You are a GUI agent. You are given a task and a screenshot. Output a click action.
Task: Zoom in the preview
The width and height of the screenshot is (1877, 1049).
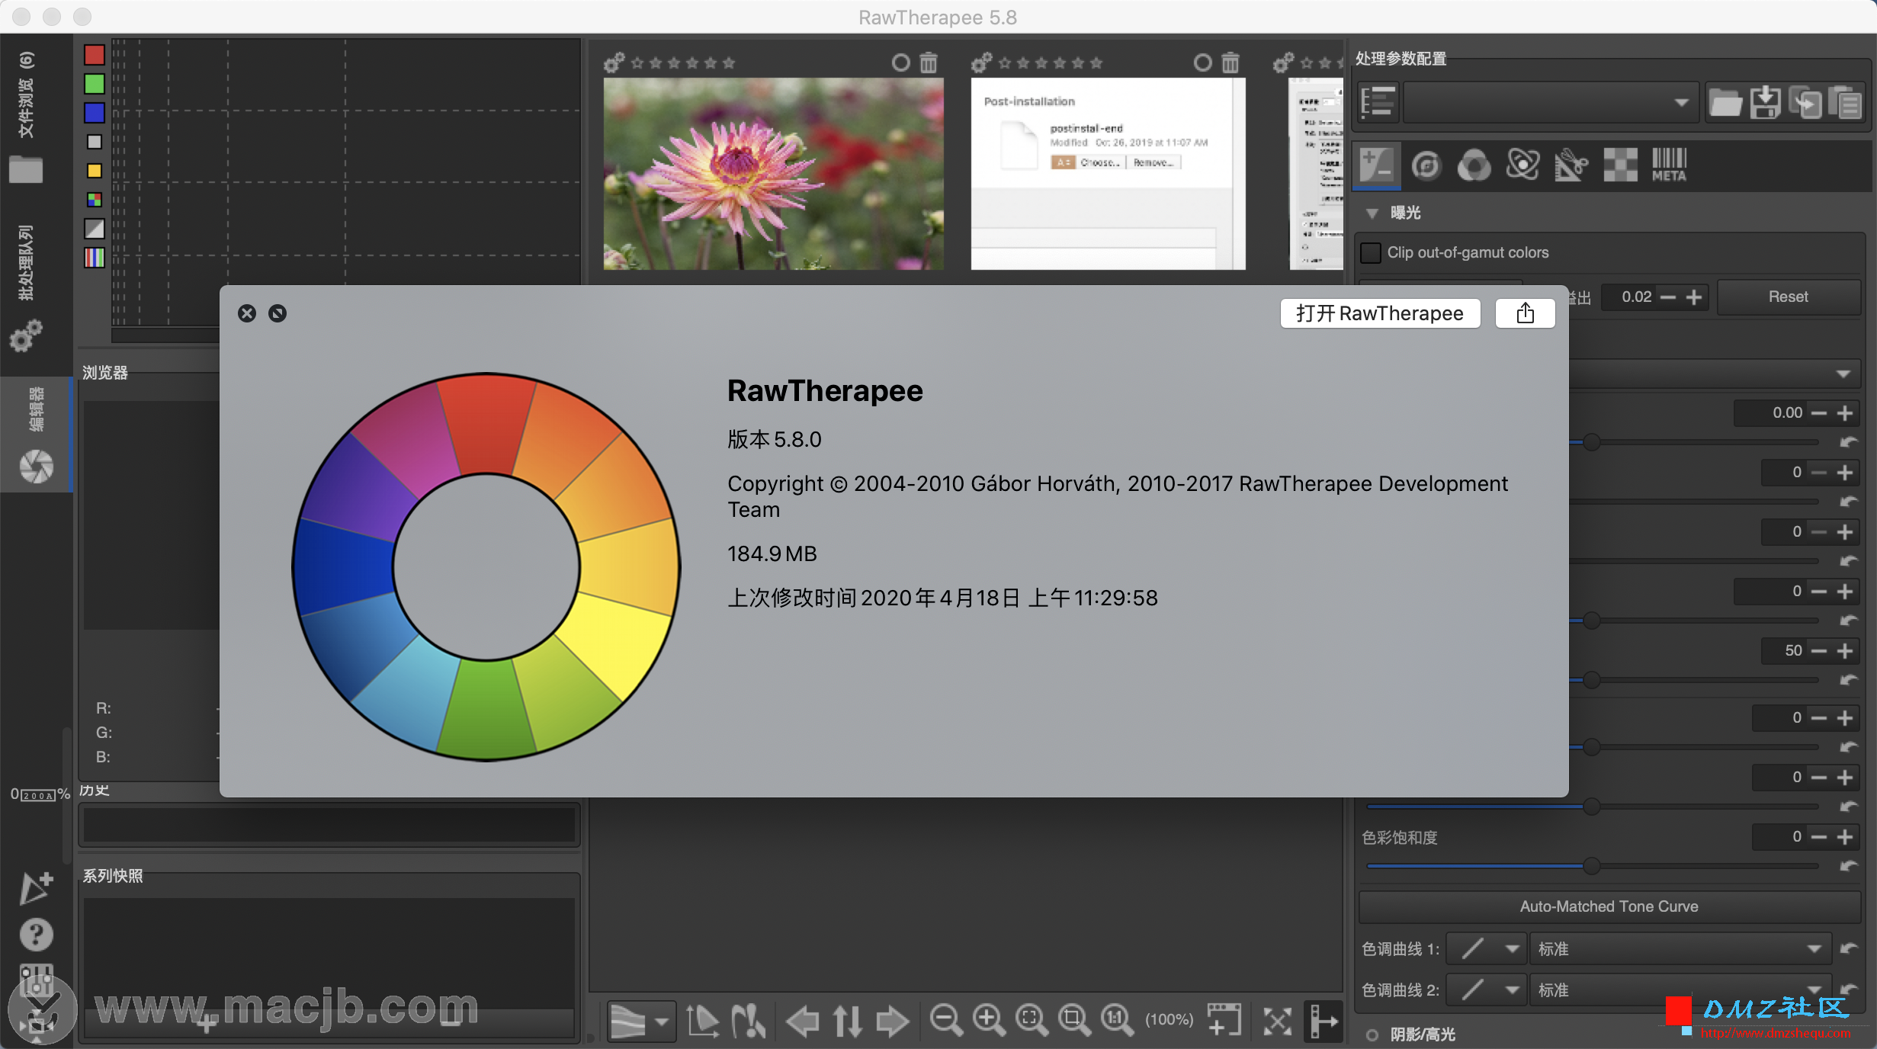pos(989,1020)
